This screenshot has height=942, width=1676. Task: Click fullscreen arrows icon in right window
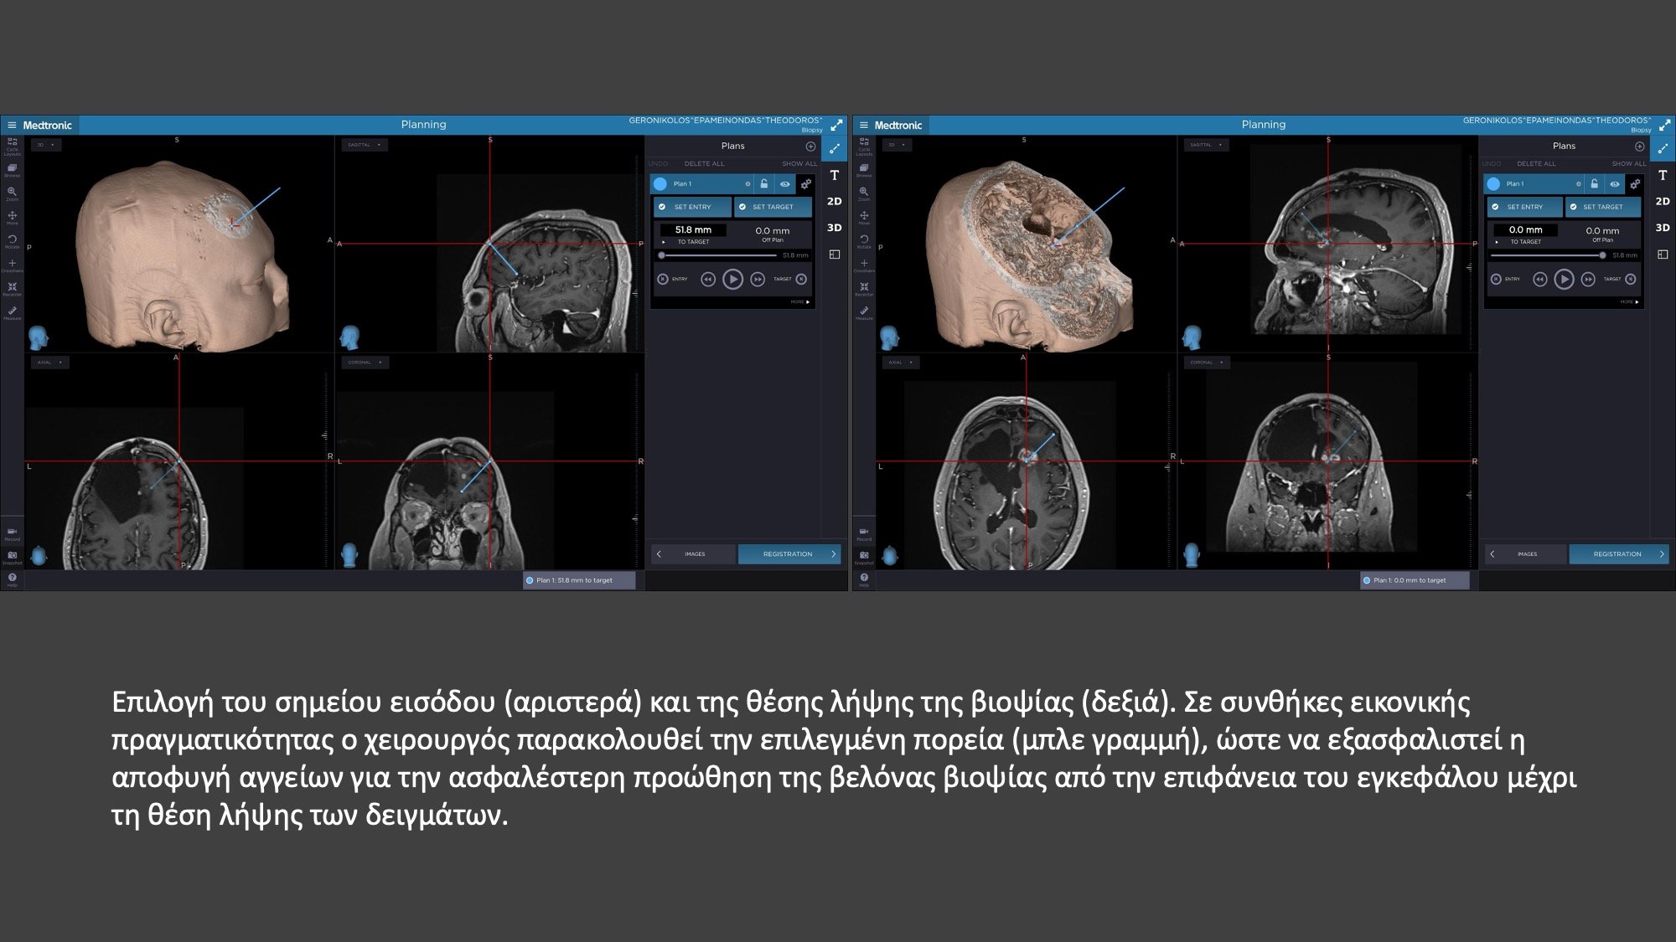click(x=1664, y=125)
